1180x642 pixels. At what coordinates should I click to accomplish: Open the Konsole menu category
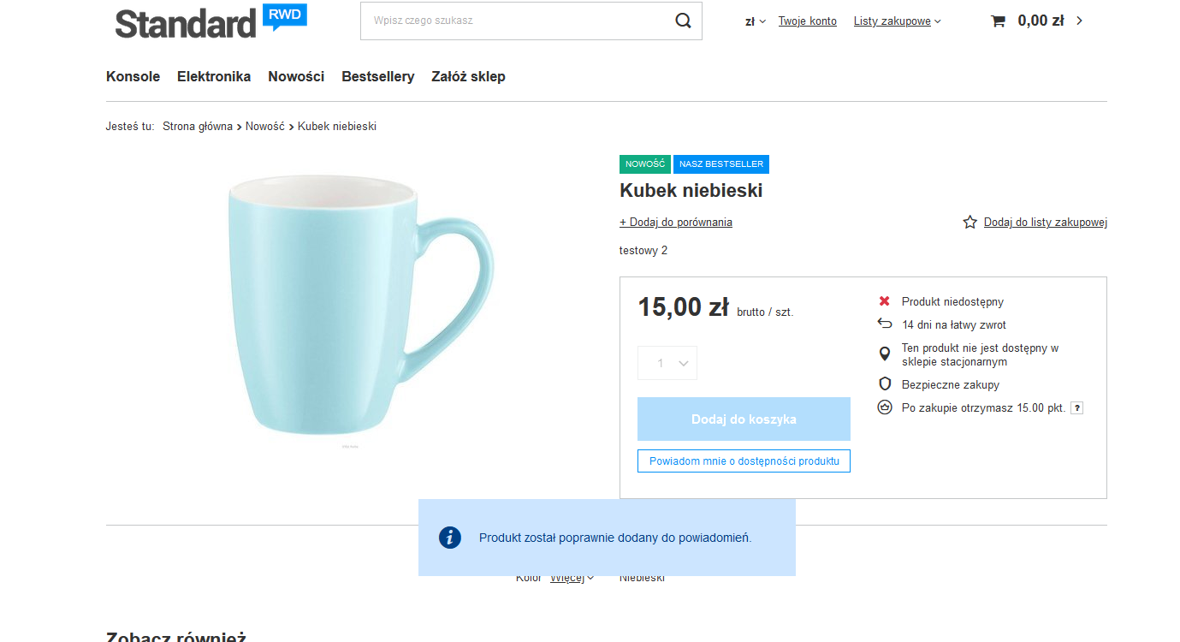click(133, 76)
